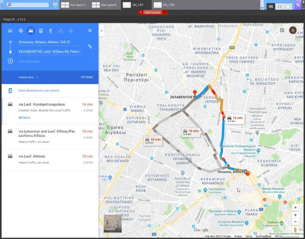Click the Technopolis map pin

205,190
